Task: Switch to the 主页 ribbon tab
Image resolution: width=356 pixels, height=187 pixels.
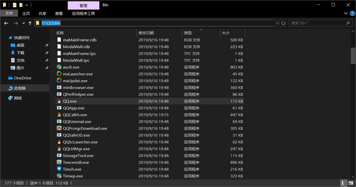Action: [26, 13]
